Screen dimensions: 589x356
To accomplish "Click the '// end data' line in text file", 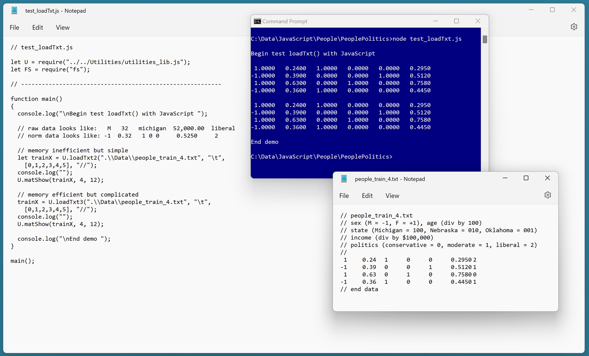I will point(359,289).
